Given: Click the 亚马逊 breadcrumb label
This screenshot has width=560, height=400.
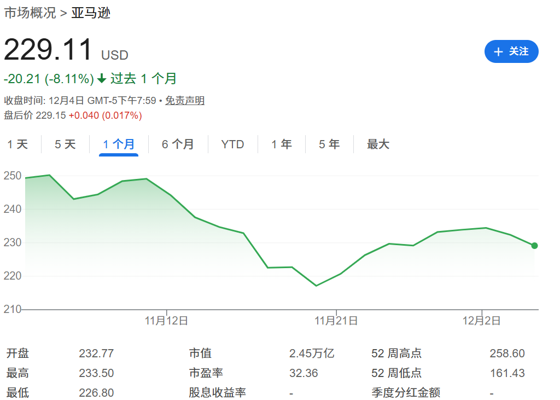Looking at the screenshot, I should click(90, 13).
